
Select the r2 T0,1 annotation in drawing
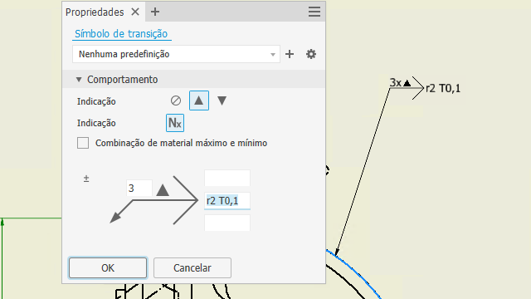point(443,89)
